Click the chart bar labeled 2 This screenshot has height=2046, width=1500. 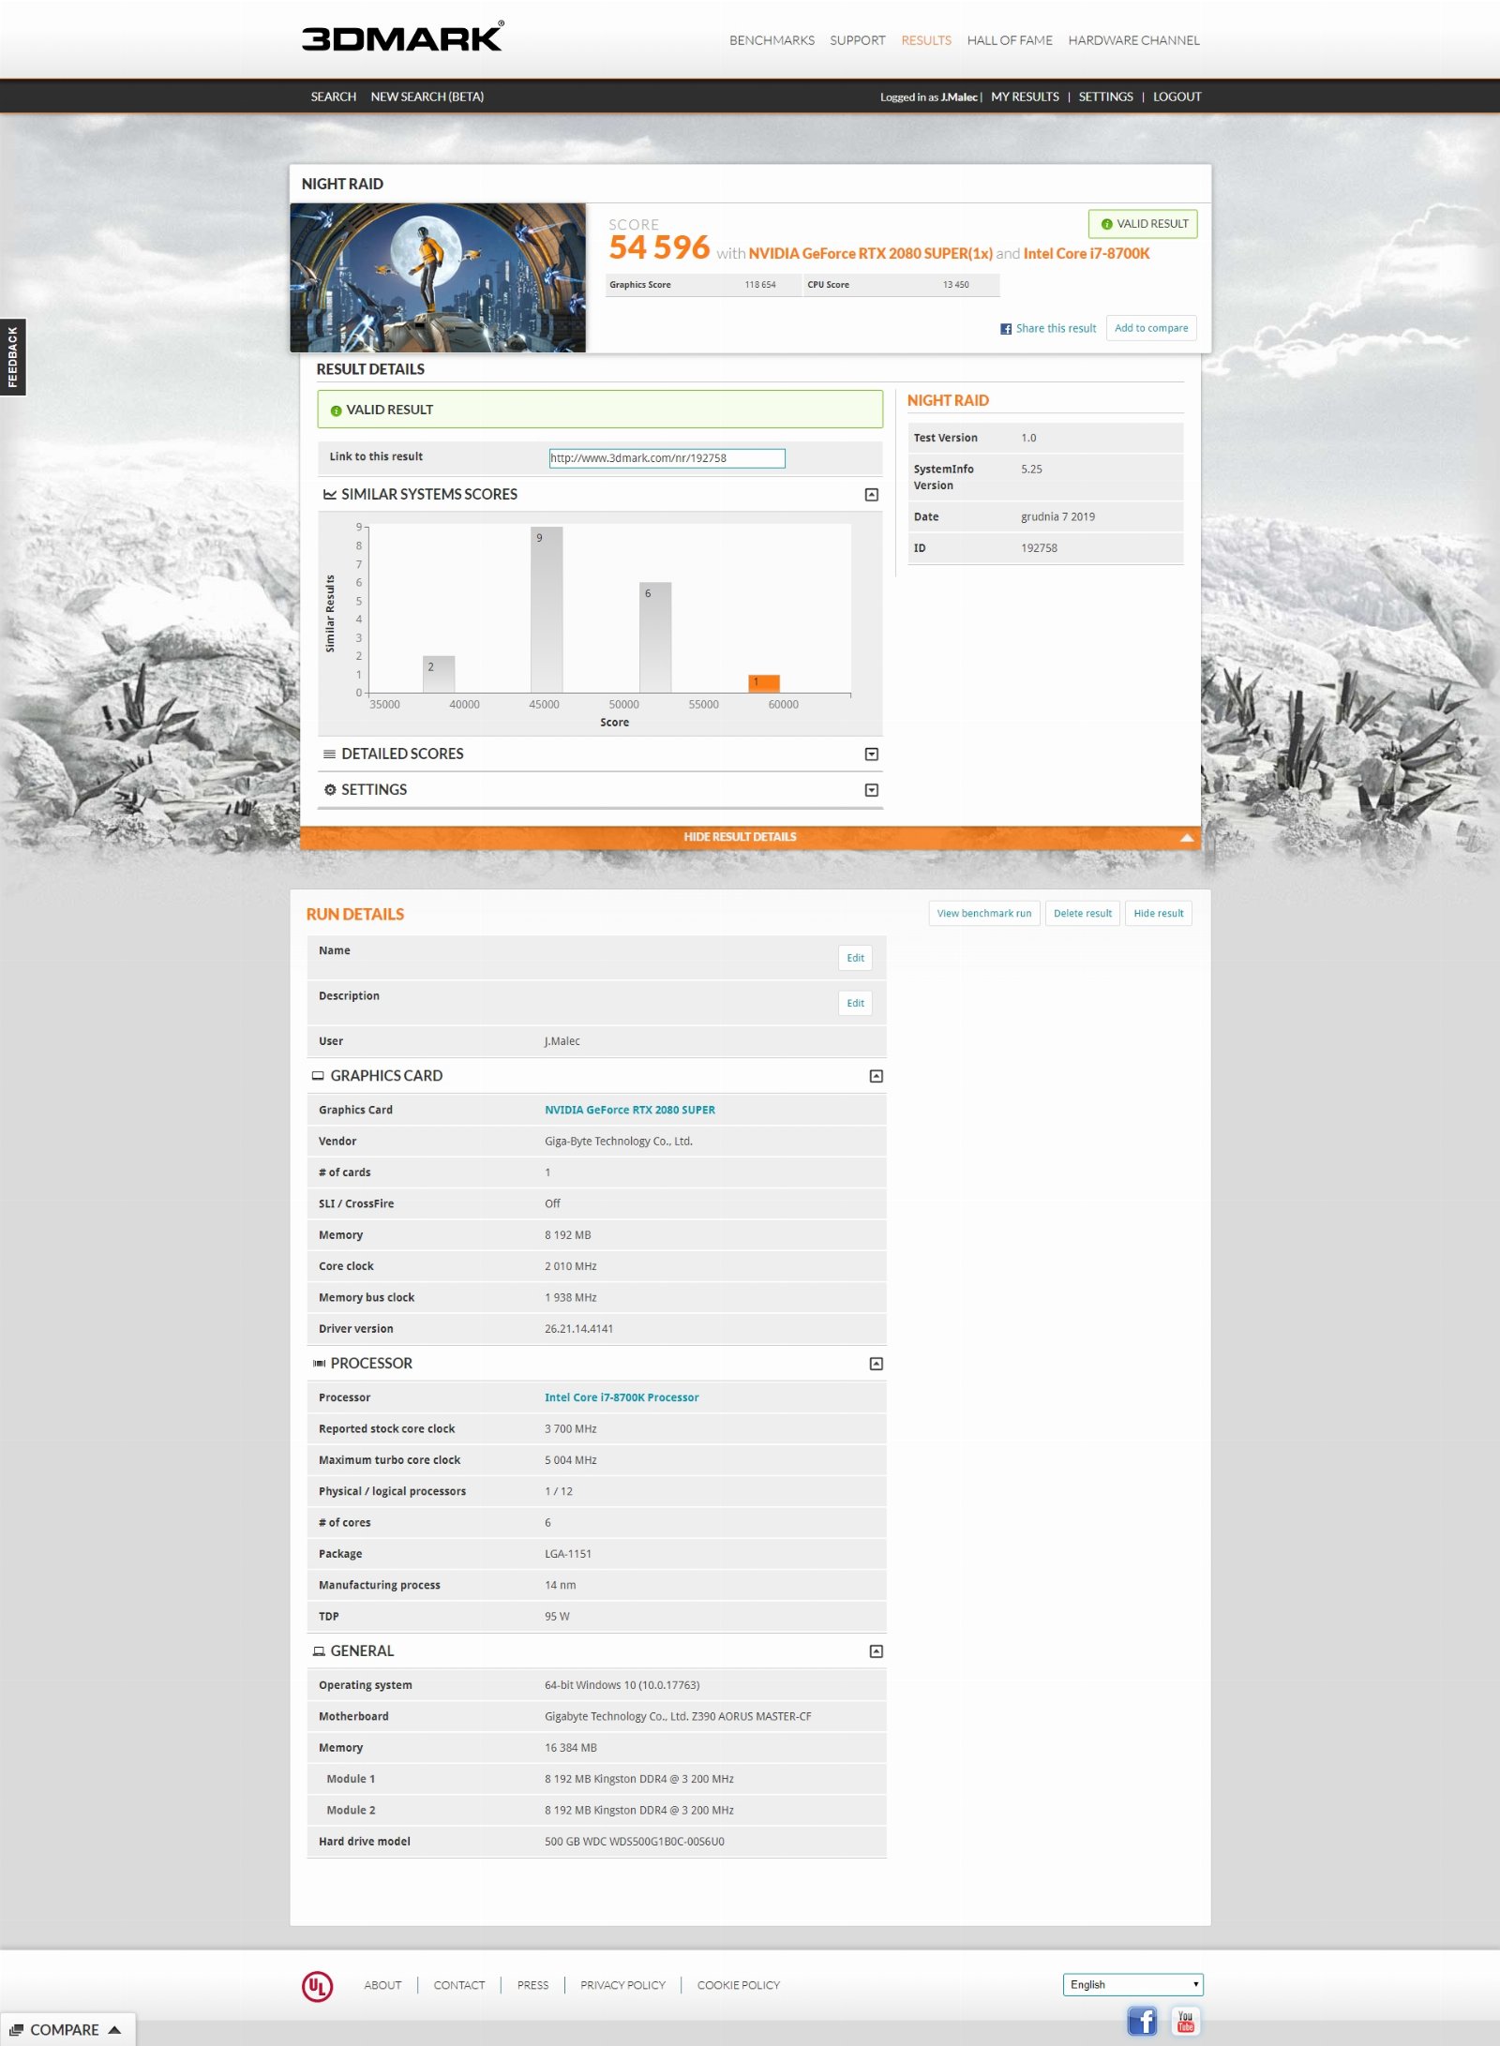pyautogui.click(x=439, y=675)
